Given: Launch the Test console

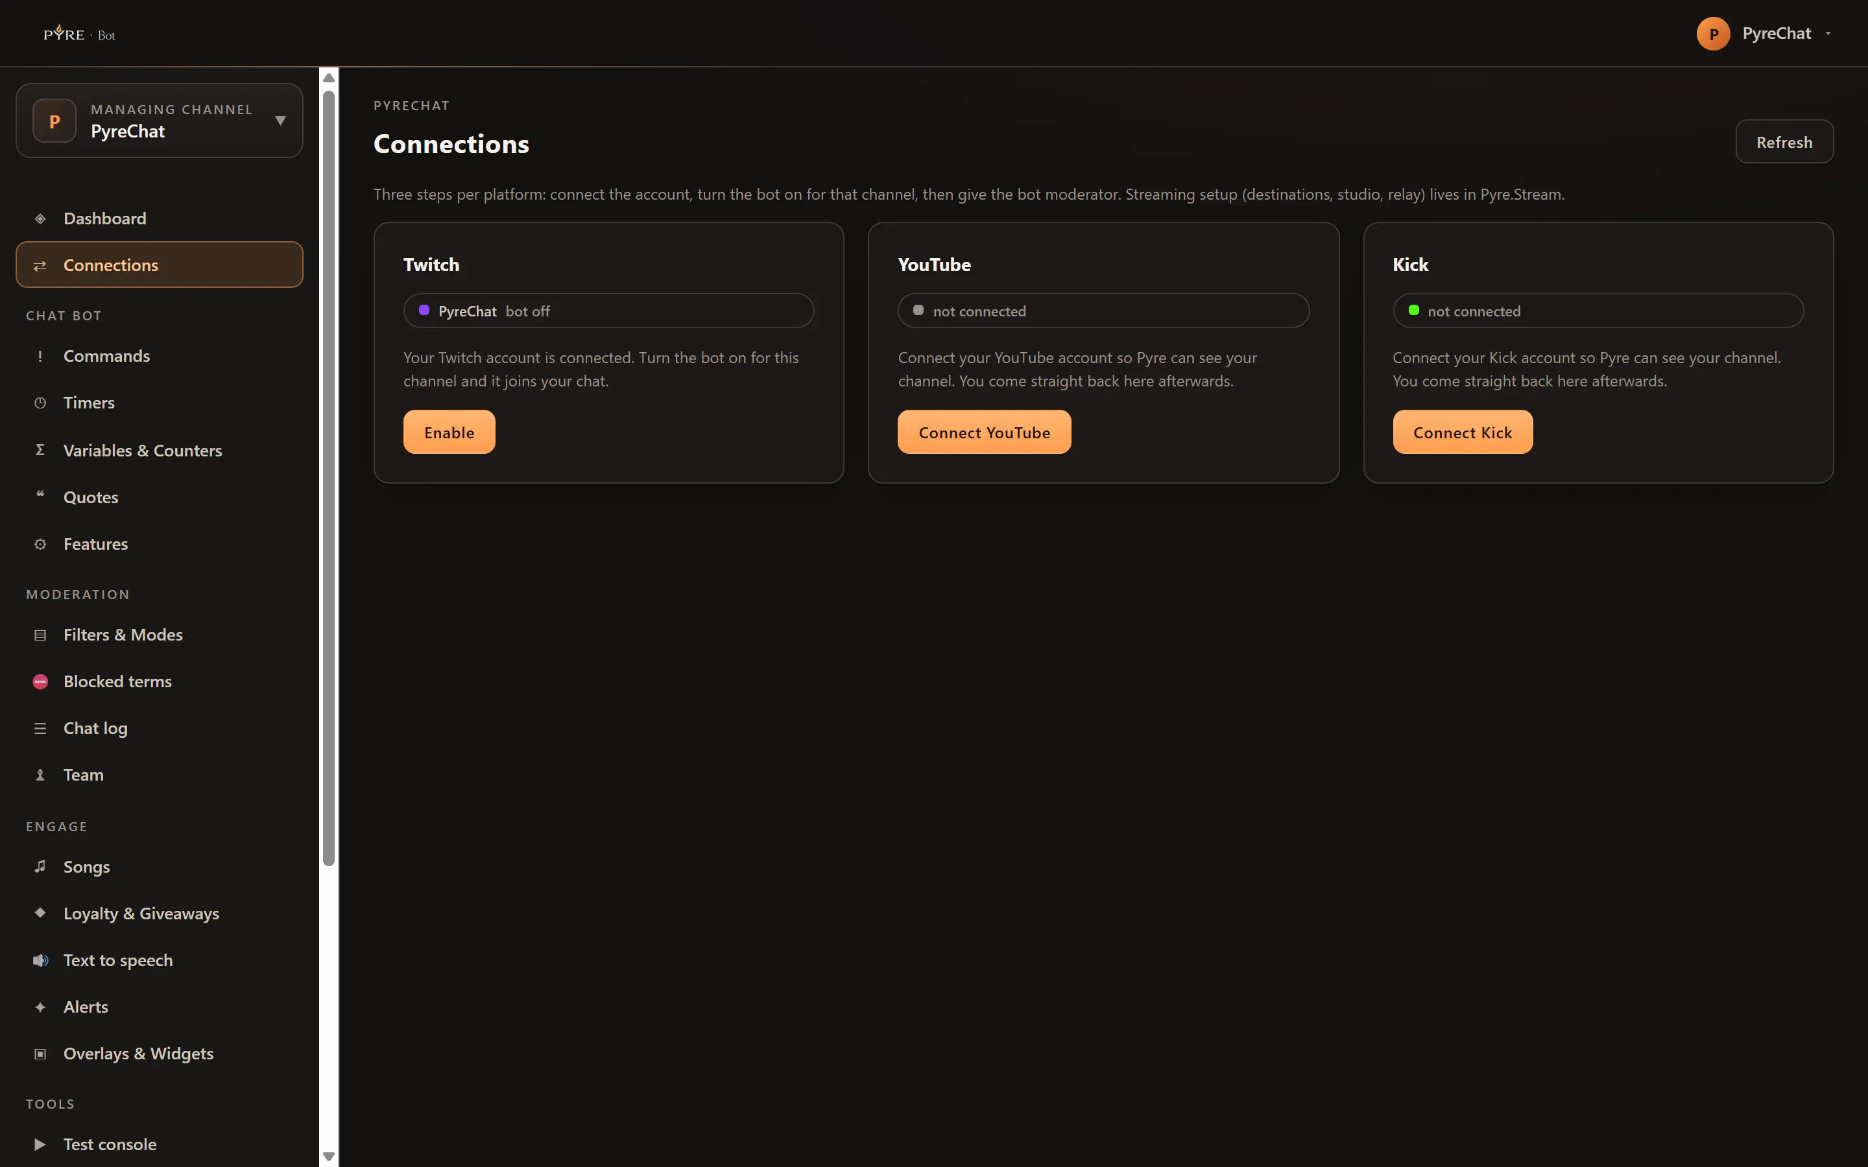Looking at the screenshot, I should (x=159, y=1144).
